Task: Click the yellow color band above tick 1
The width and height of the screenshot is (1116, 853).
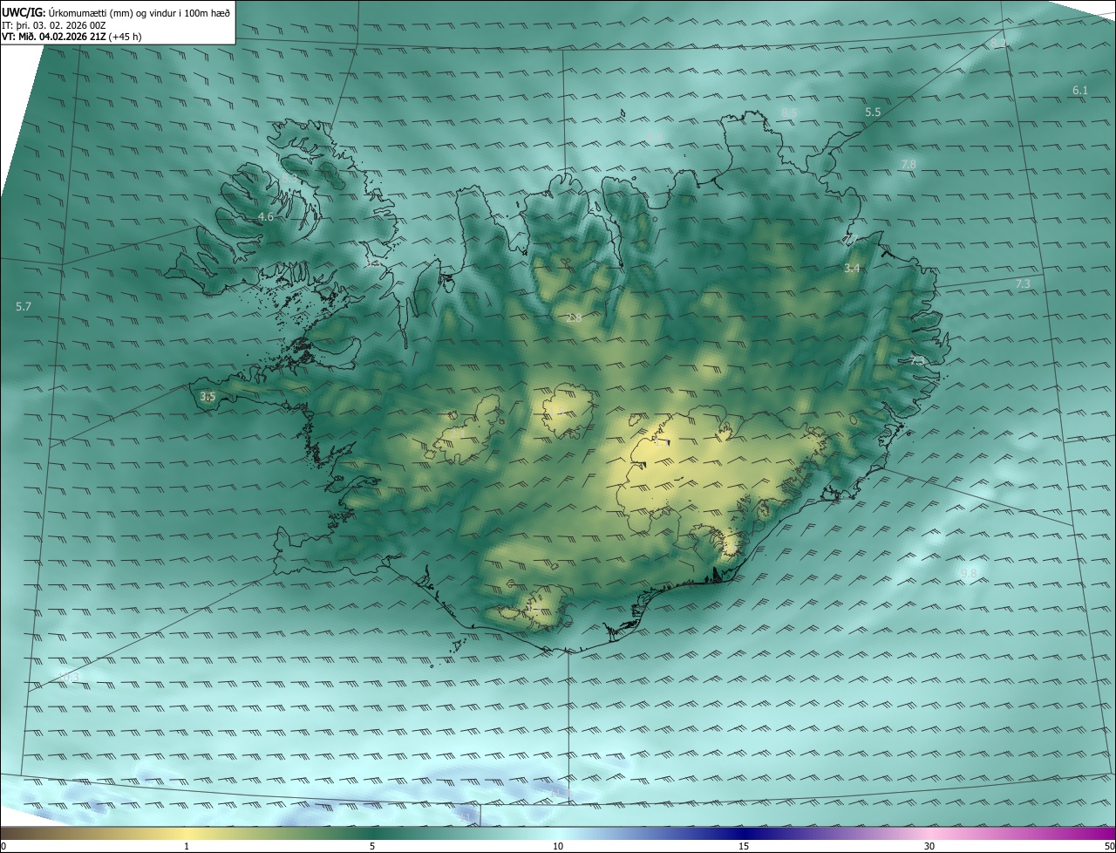Action: coord(187,834)
